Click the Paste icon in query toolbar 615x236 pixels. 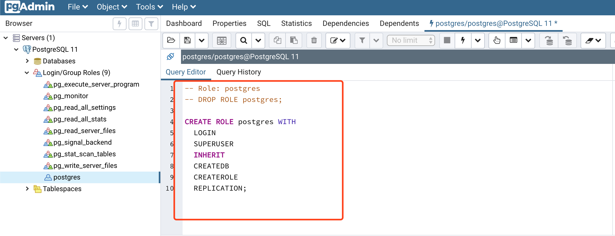pos(294,40)
